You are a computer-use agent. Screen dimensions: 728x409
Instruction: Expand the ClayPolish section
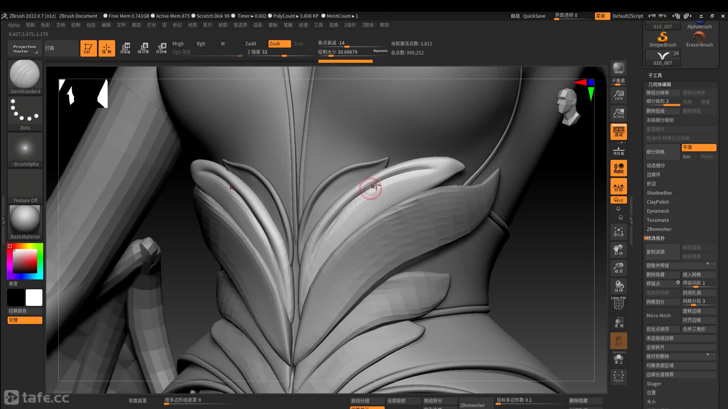pos(657,202)
